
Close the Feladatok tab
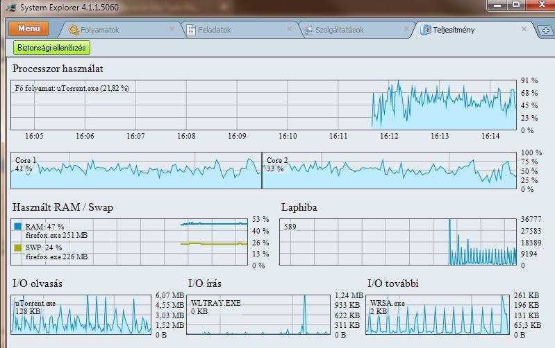(289, 29)
